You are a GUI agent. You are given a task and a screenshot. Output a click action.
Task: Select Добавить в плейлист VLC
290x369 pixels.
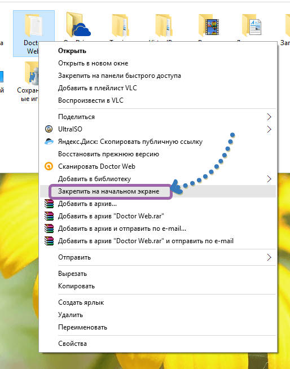98,88
